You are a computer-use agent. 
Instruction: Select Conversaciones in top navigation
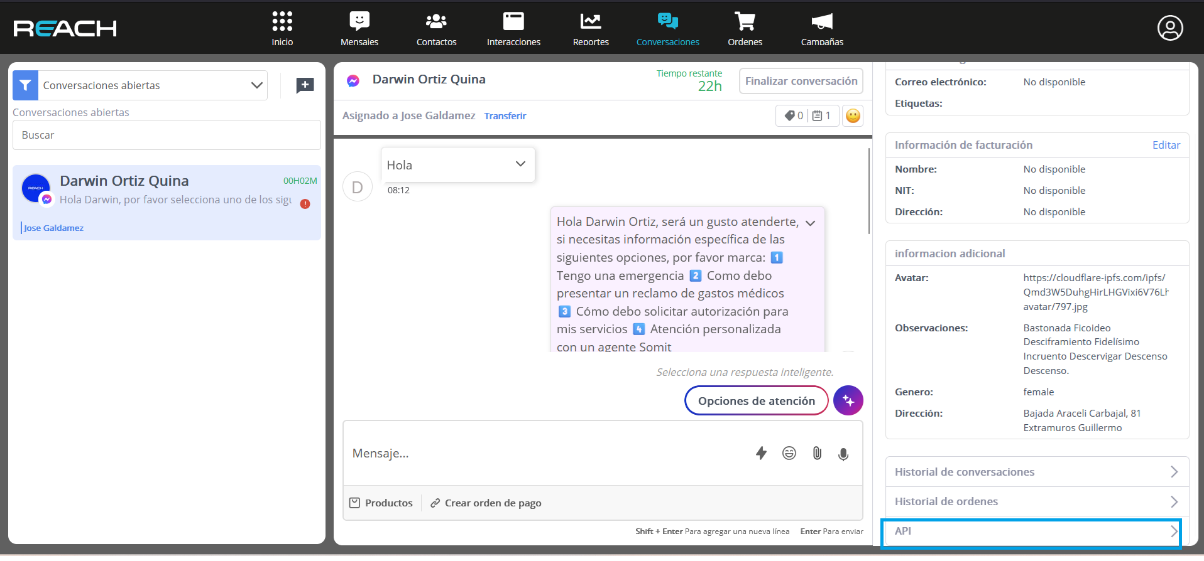pyautogui.click(x=668, y=28)
